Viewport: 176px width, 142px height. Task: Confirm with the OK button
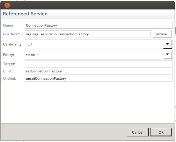point(161,132)
